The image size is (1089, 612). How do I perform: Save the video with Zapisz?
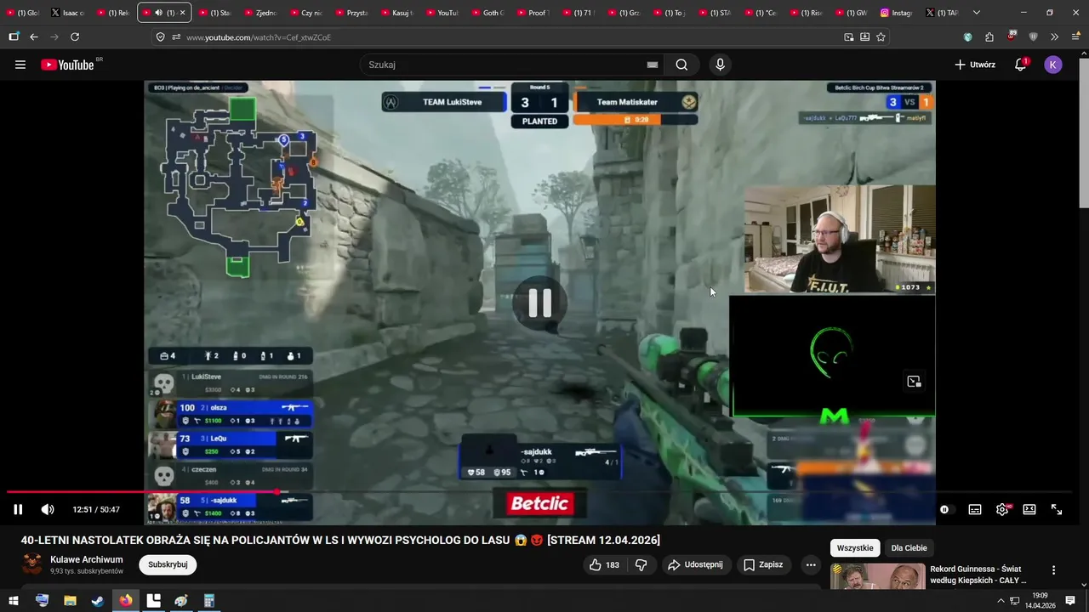[763, 564]
